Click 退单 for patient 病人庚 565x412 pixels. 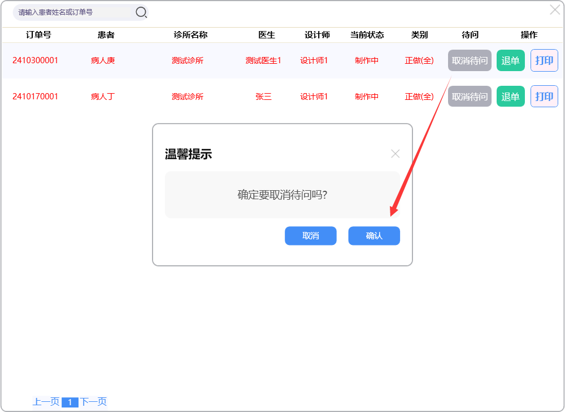[x=510, y=60]
